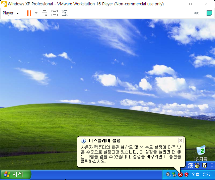Click the 디스플레이 설정 balloon message text
215x180 pixels.
[x=131, y=154]
